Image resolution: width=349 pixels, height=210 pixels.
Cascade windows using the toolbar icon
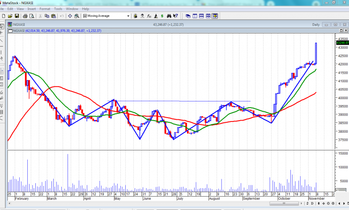[188, 16]
